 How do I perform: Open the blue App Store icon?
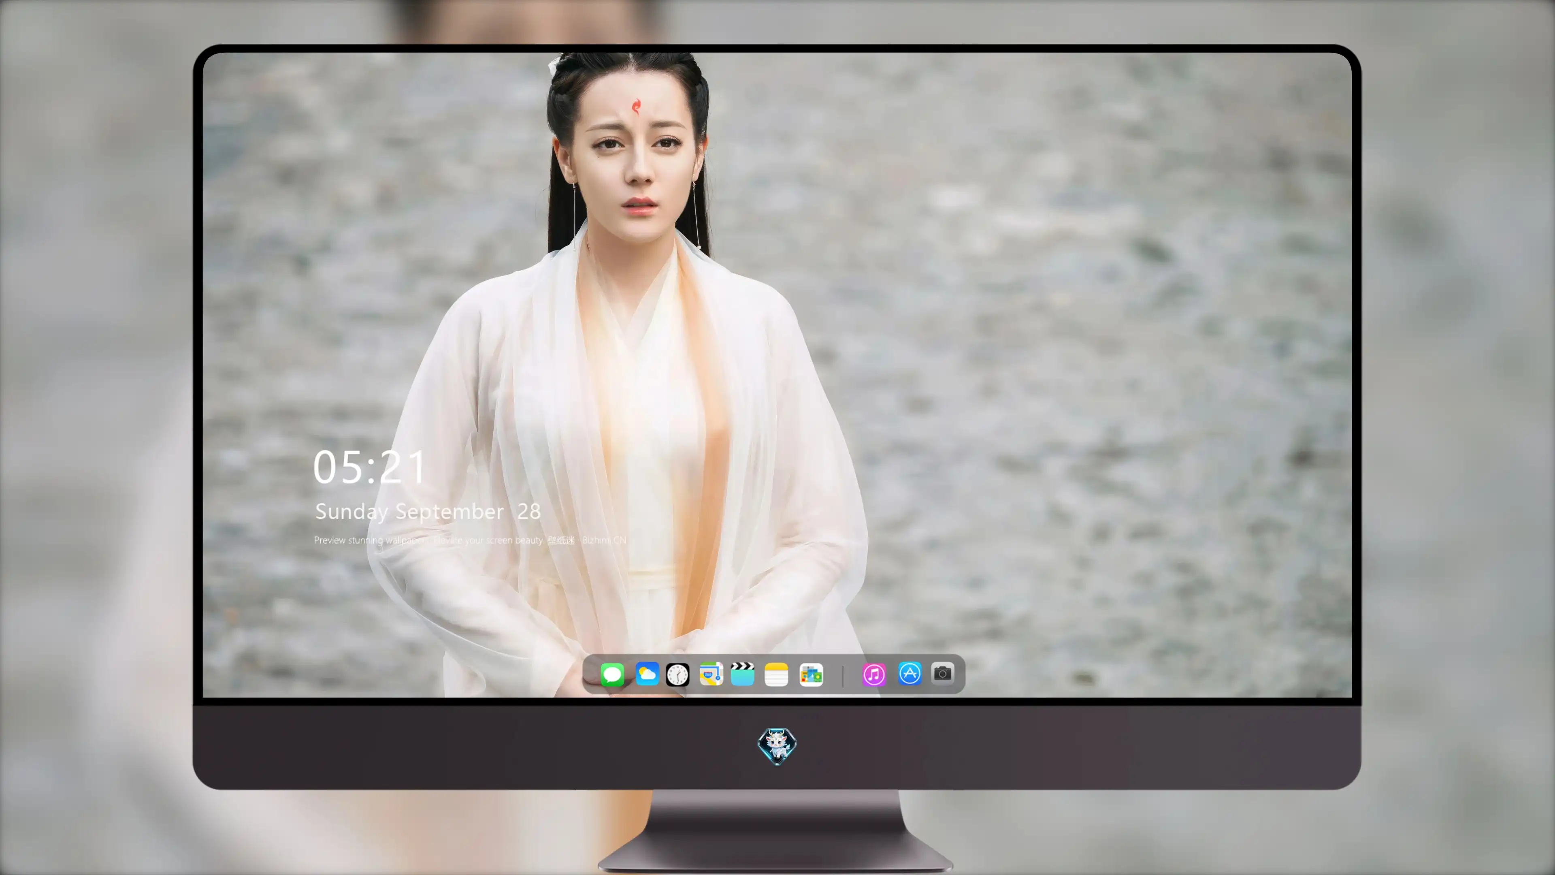click(x=910, y=673)
